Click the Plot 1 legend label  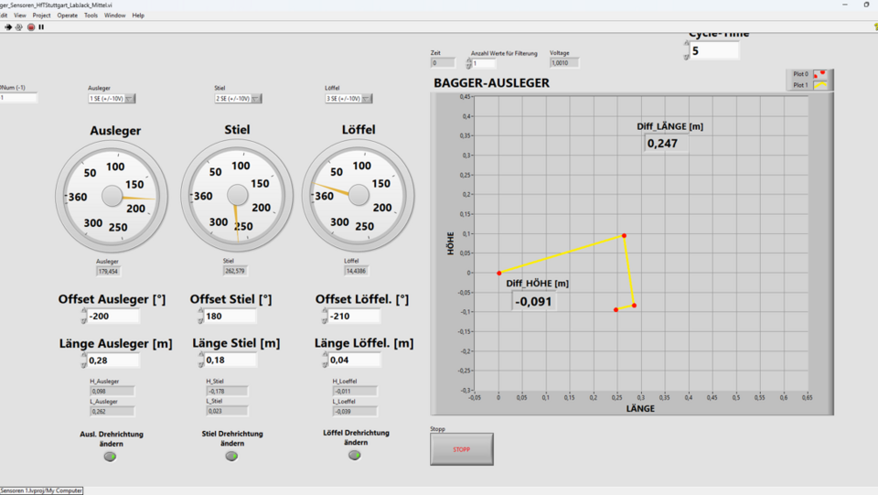(800, 85)
